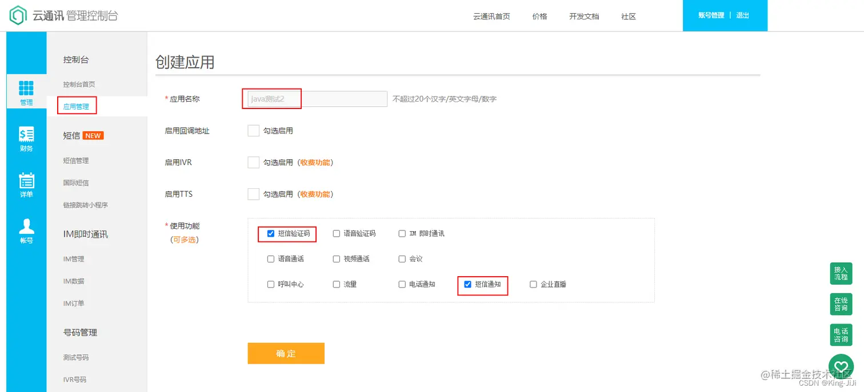Screen dimensions: 864x392
Task: Open the 在线咨询 floating button
Action: click(841, 304)
